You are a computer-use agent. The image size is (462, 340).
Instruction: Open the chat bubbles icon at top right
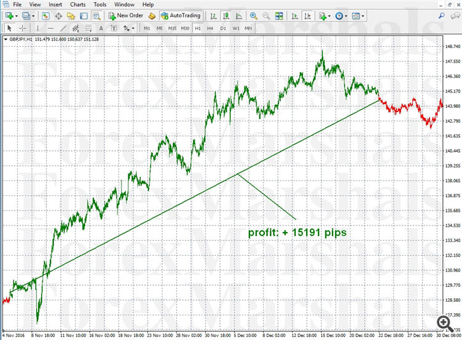pos(455,16)
